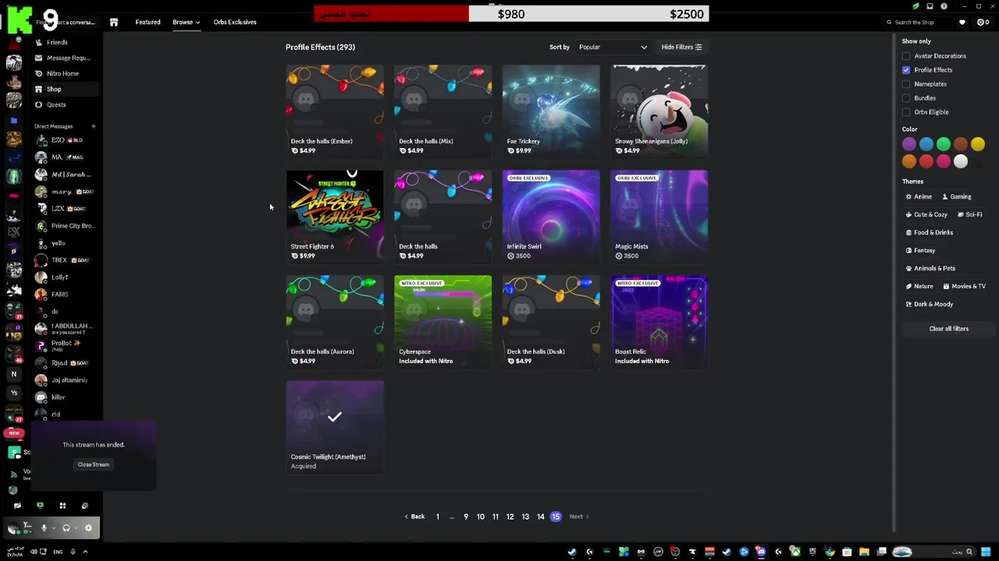Expand microphone input options arrow
Screen dimensions: 999x561
point(53,528)
